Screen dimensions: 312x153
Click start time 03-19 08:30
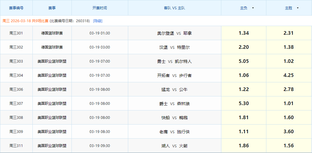coord(100,132)
